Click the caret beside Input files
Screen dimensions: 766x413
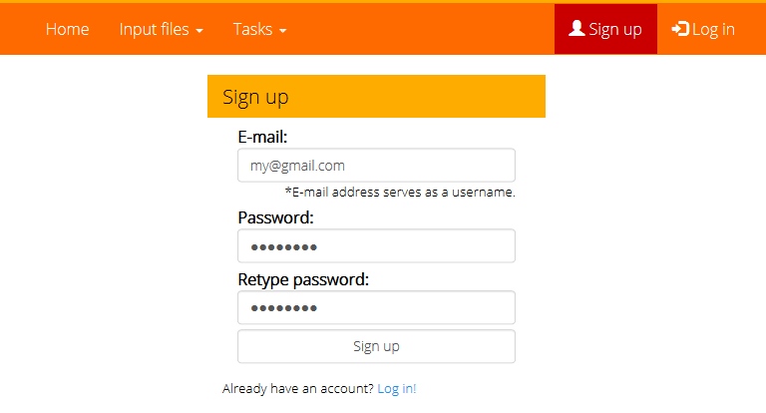tap(199, 31)
